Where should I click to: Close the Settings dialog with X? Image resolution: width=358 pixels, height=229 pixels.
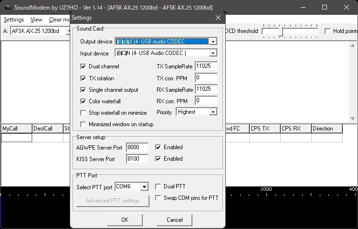coord(218,18)
